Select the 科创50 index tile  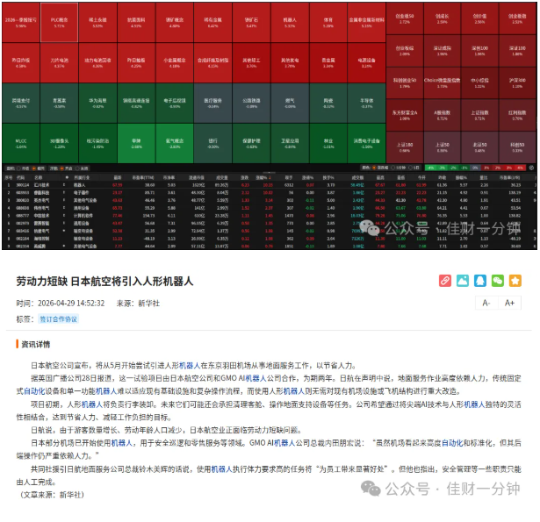(x=517, y=147)
